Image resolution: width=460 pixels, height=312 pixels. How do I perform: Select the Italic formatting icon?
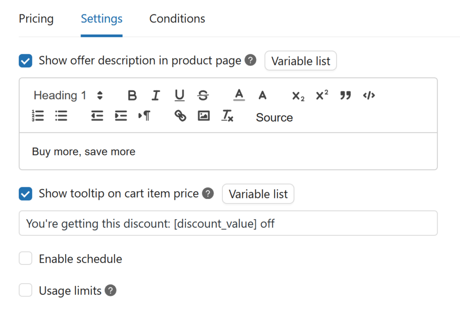point(156,95)
